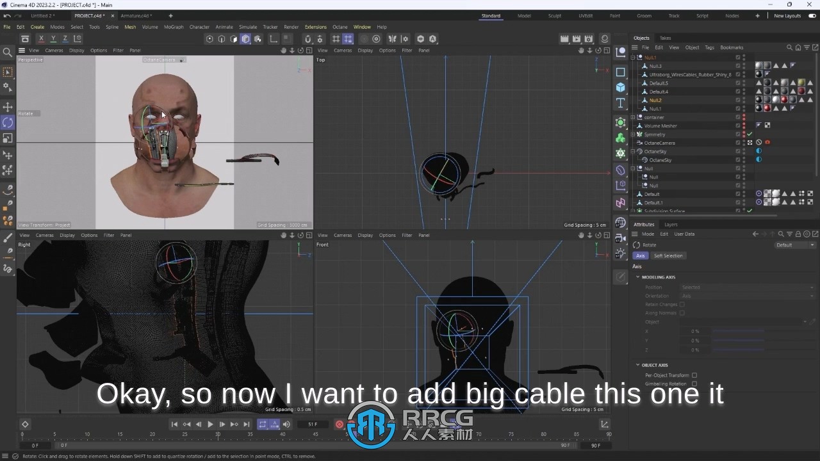Collapse the OBJECT AXIS section
Viewport: 820px width, 461px height.
click(638, 365)
